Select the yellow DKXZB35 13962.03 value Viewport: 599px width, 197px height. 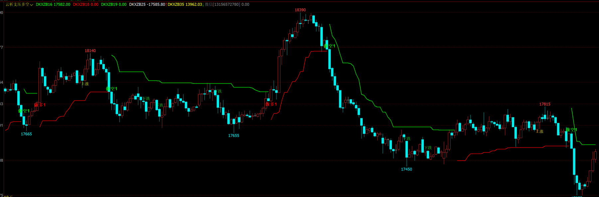click(x=185, y=4)
